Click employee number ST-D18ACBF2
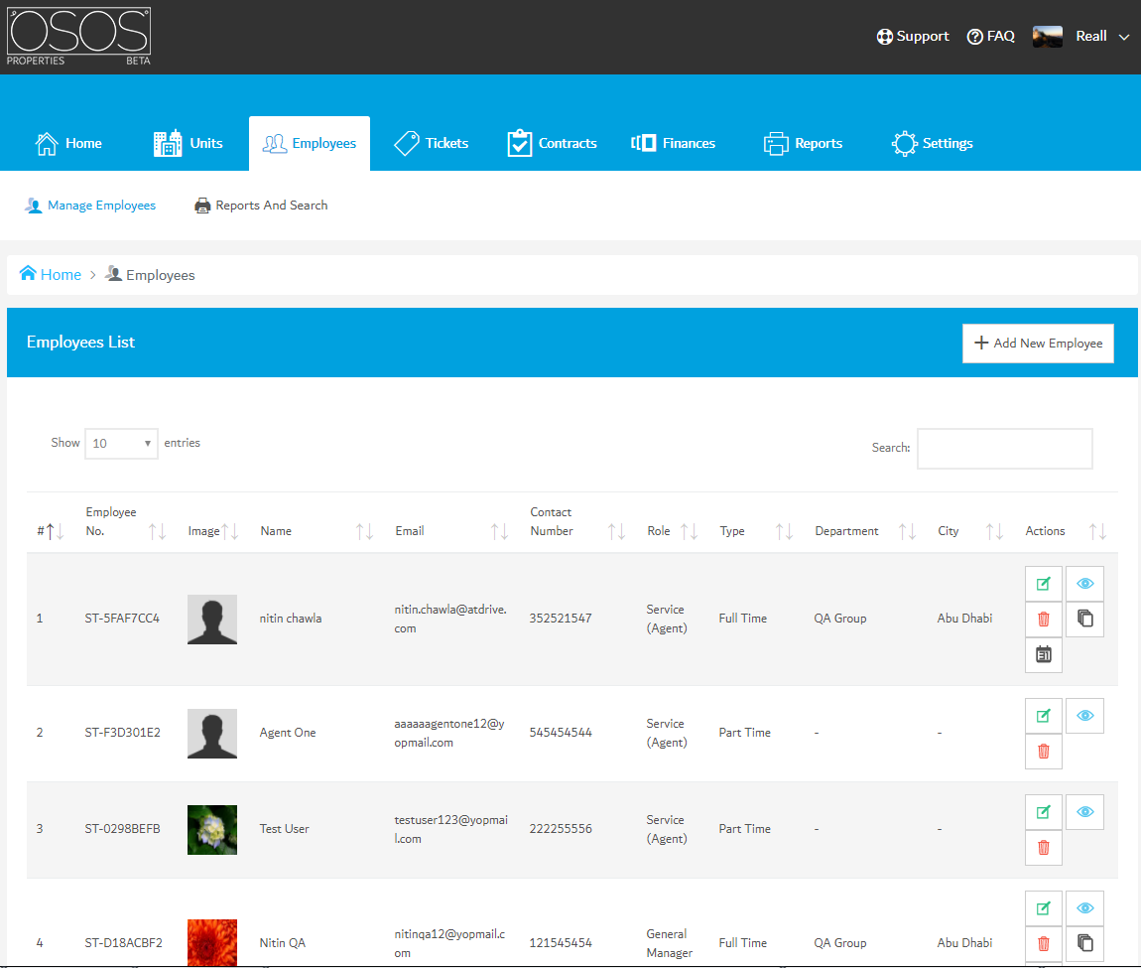Screen dimensions: 1141x968 [124, 943]
